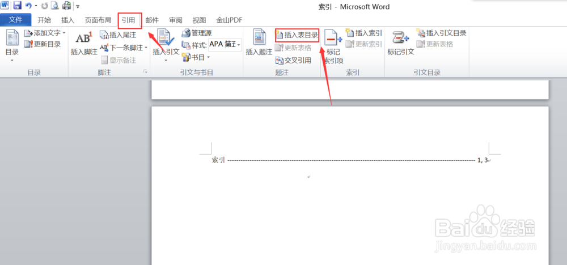
Task: Click 更新索引 button
Action: 364,44
